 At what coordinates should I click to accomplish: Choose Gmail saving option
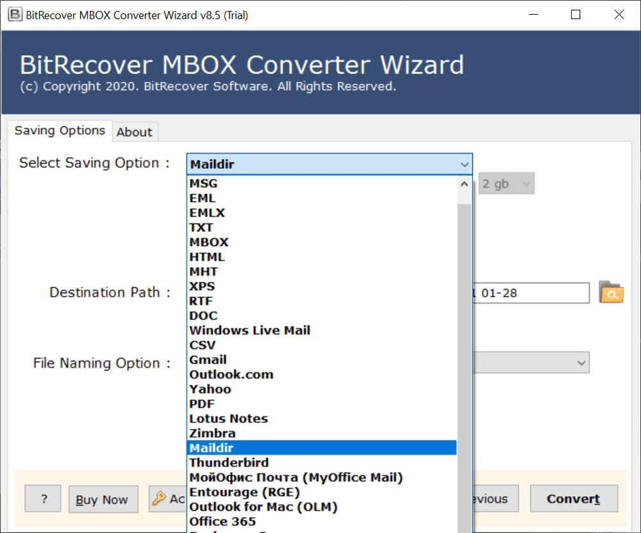click(322, 360)
